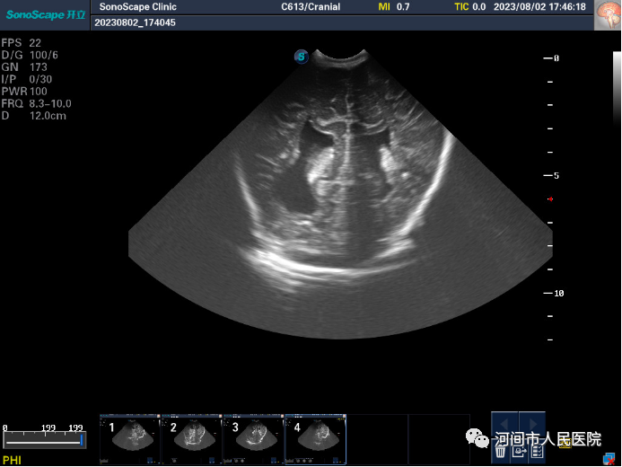Screen dimensions: 622x467
Task: Click the PHI indicator label
Action: 12,460
